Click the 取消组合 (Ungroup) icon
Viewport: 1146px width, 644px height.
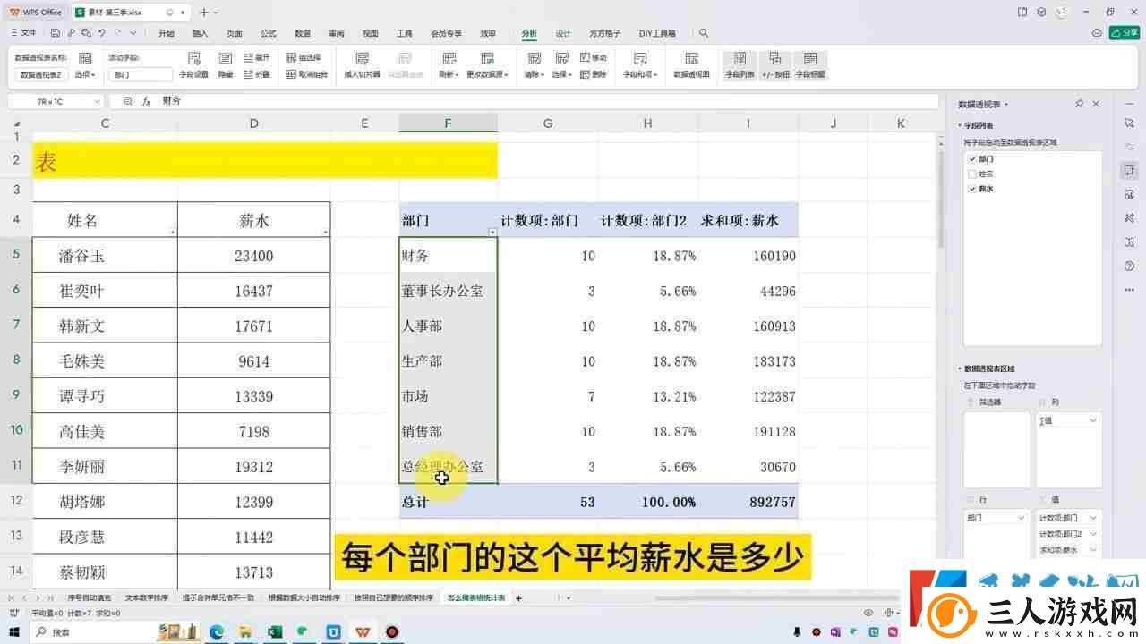coord(307,74)
